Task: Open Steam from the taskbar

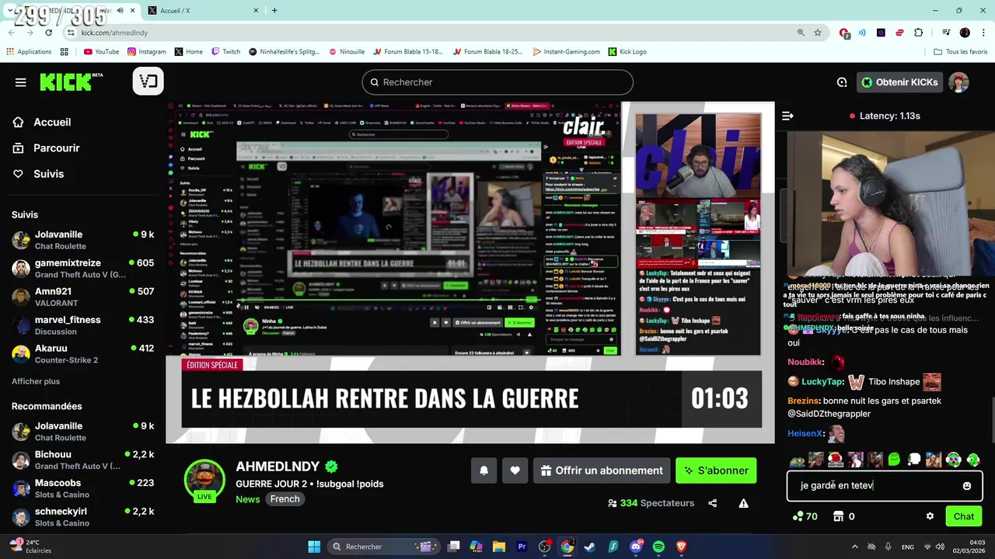Action: coord(590,547)
